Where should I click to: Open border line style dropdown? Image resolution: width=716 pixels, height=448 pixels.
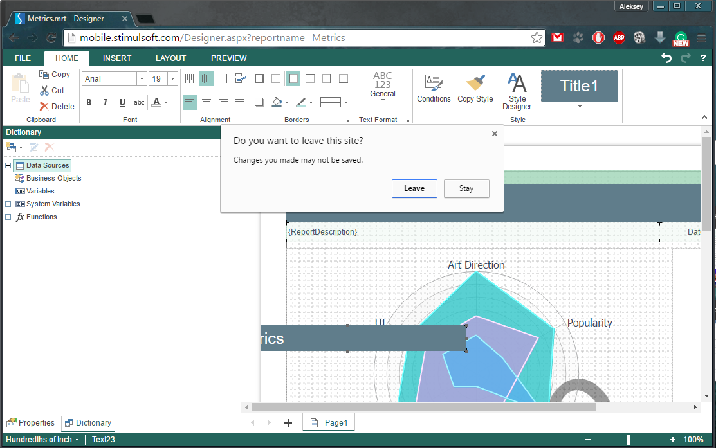click(x=345, y=102)
